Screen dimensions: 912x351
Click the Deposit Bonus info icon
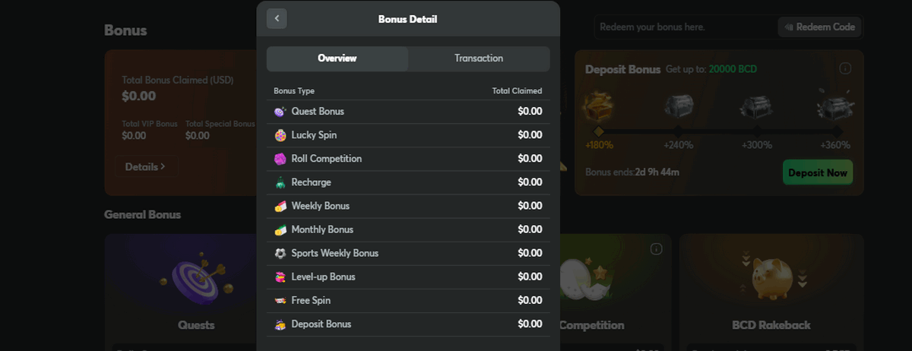coord(845,68)
